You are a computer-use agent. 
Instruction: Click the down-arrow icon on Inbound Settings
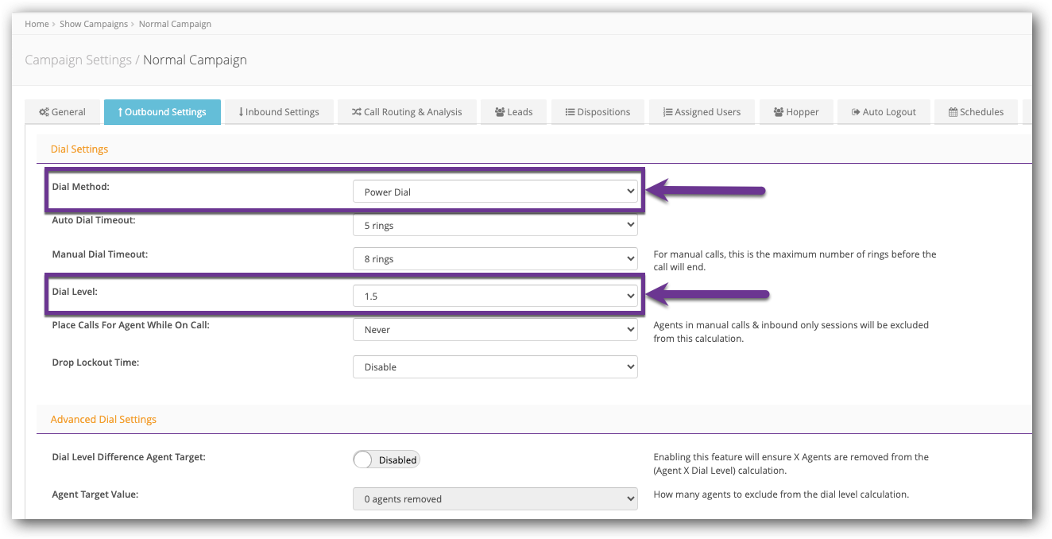pos(241,112)
